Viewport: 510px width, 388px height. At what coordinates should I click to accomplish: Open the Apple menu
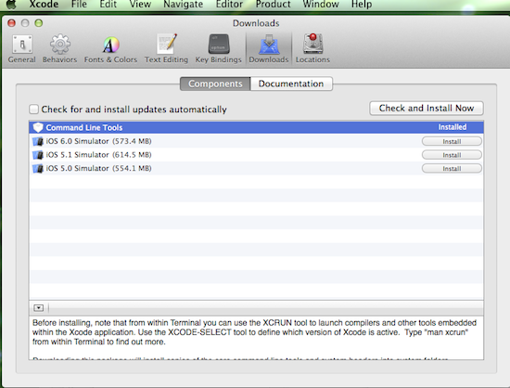point(11,5)
